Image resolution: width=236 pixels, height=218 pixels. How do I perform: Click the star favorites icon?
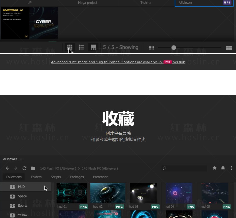point(215,168)
